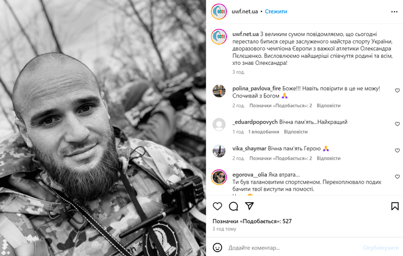The height and width of the screenshot is (256, 403).
Task: View the 527 post likes list
Action: tap(252, 221)
